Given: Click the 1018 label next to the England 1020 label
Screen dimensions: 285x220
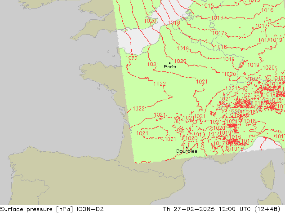Looking at the screenshot, I should tap(174, 22).
